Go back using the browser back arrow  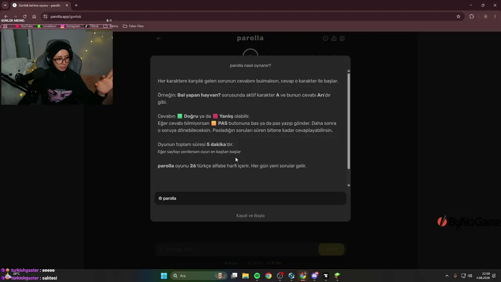[x=6, y=16]
